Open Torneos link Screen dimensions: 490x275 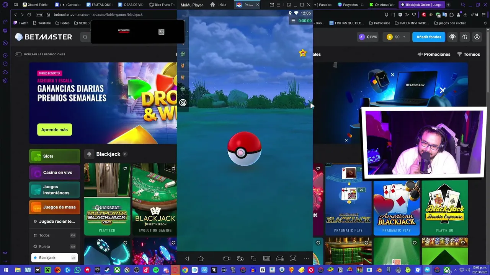(469, 54)
